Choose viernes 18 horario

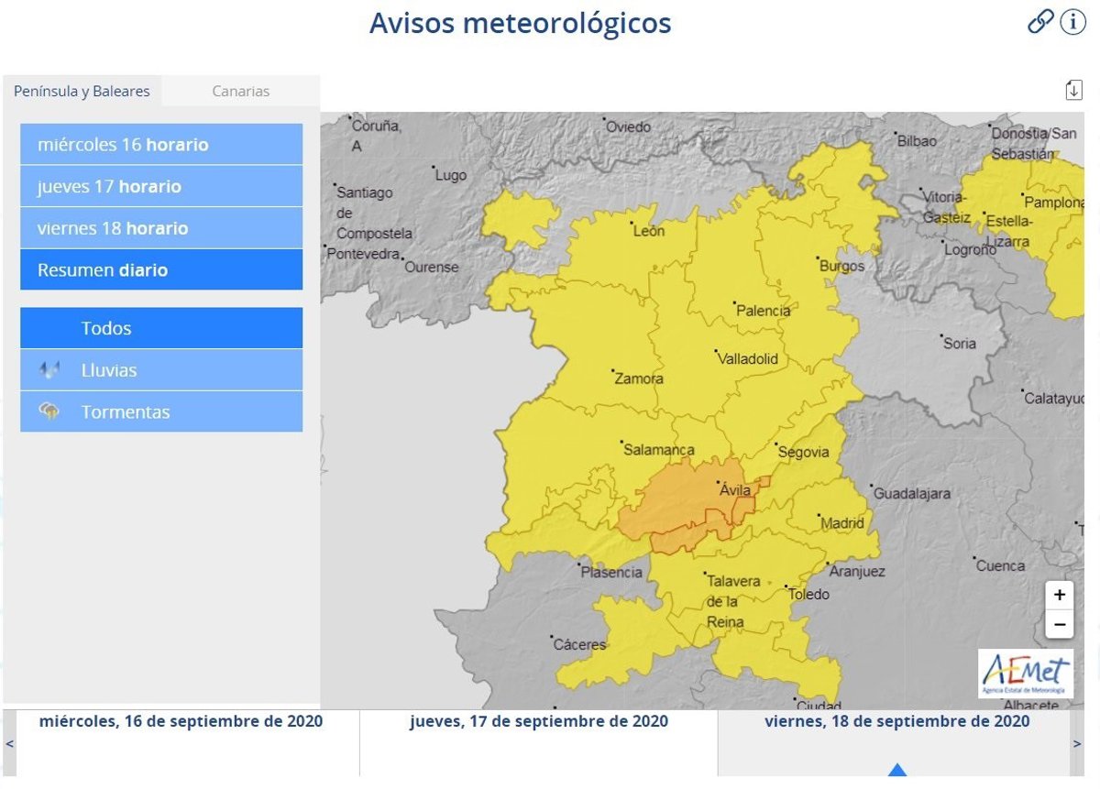[x=161, y=228]
